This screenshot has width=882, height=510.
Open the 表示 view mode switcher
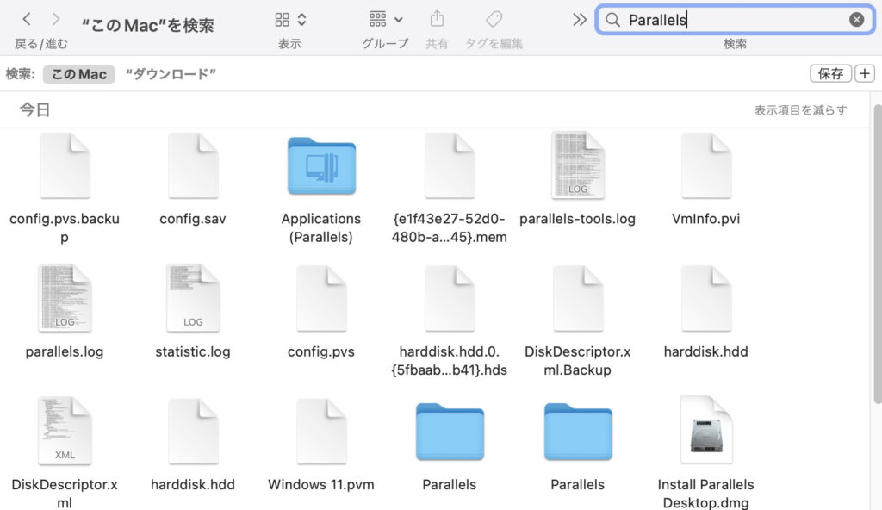290,20
